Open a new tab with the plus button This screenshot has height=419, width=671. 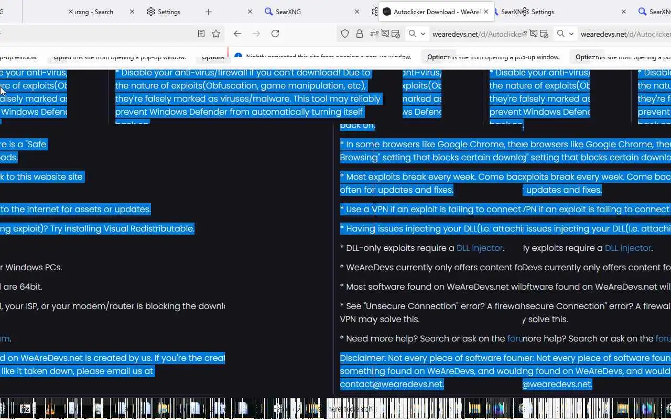click(x=209, y=12)
